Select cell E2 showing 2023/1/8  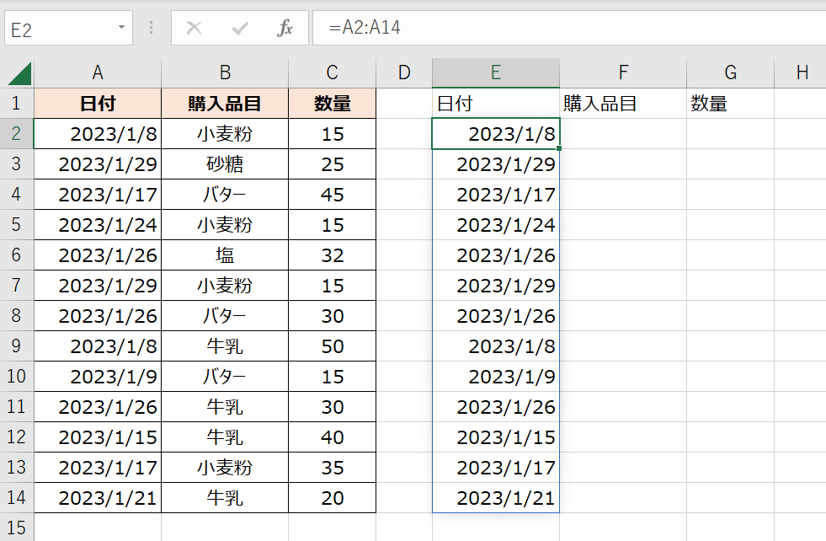coord(496,134)
